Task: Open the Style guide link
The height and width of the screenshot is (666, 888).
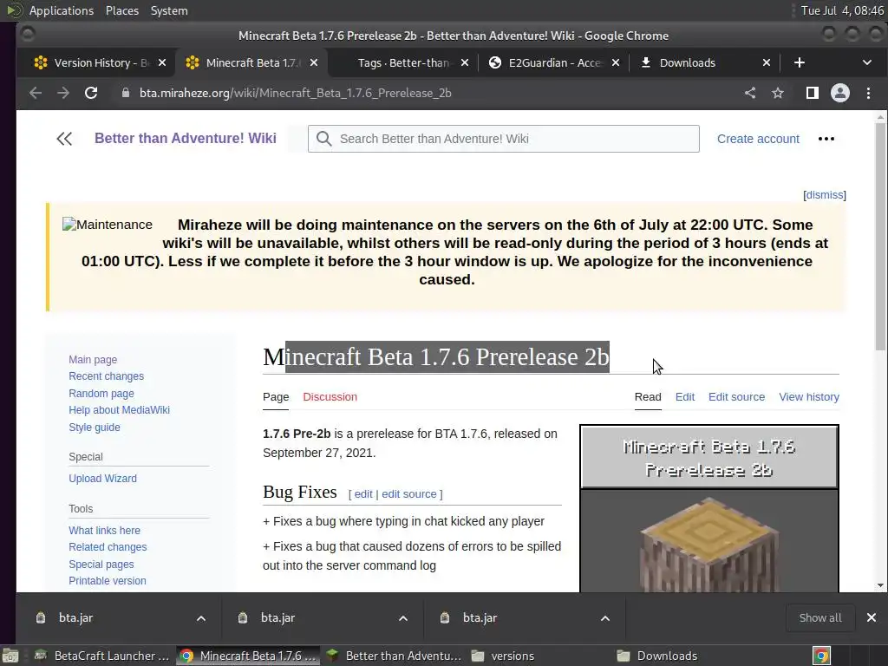Action: tap(94, 427)
